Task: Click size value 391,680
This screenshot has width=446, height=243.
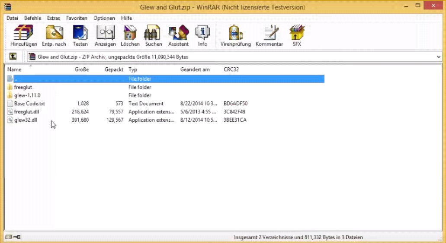Action: tap(80, 120)
